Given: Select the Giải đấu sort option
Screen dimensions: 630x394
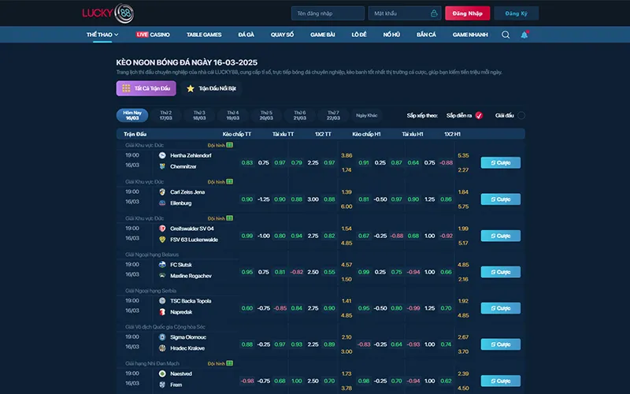Looking at the screenshot, I should point(521,115).
